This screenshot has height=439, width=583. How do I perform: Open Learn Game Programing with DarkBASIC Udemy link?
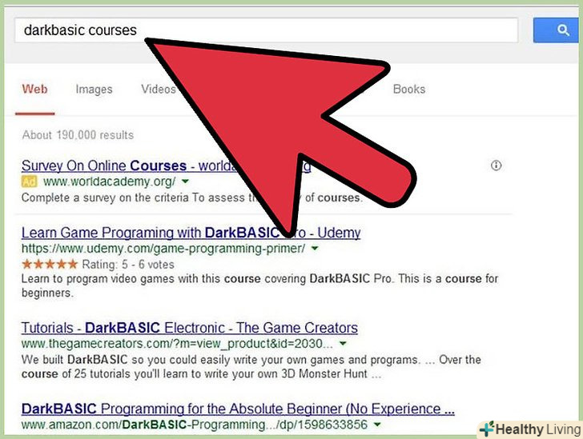[191, 233]
